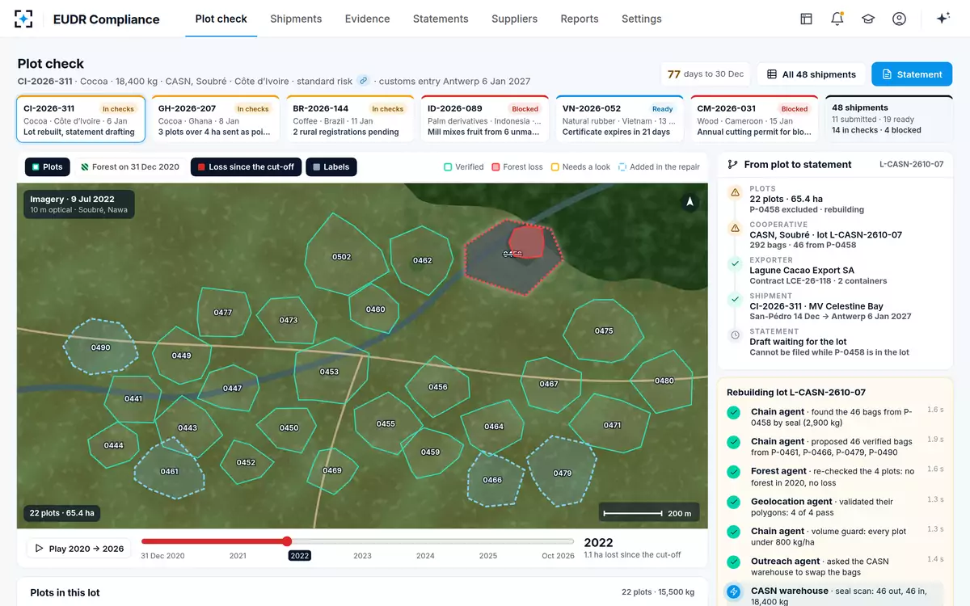Viewport: 970px width, 606px height.
Task: Click Draft waiting for the lot text
Action: coord(798,342)
